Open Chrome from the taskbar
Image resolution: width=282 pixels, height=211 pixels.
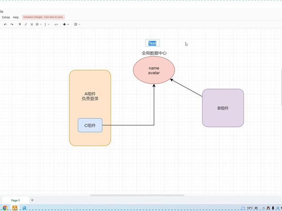click(5, 208)
